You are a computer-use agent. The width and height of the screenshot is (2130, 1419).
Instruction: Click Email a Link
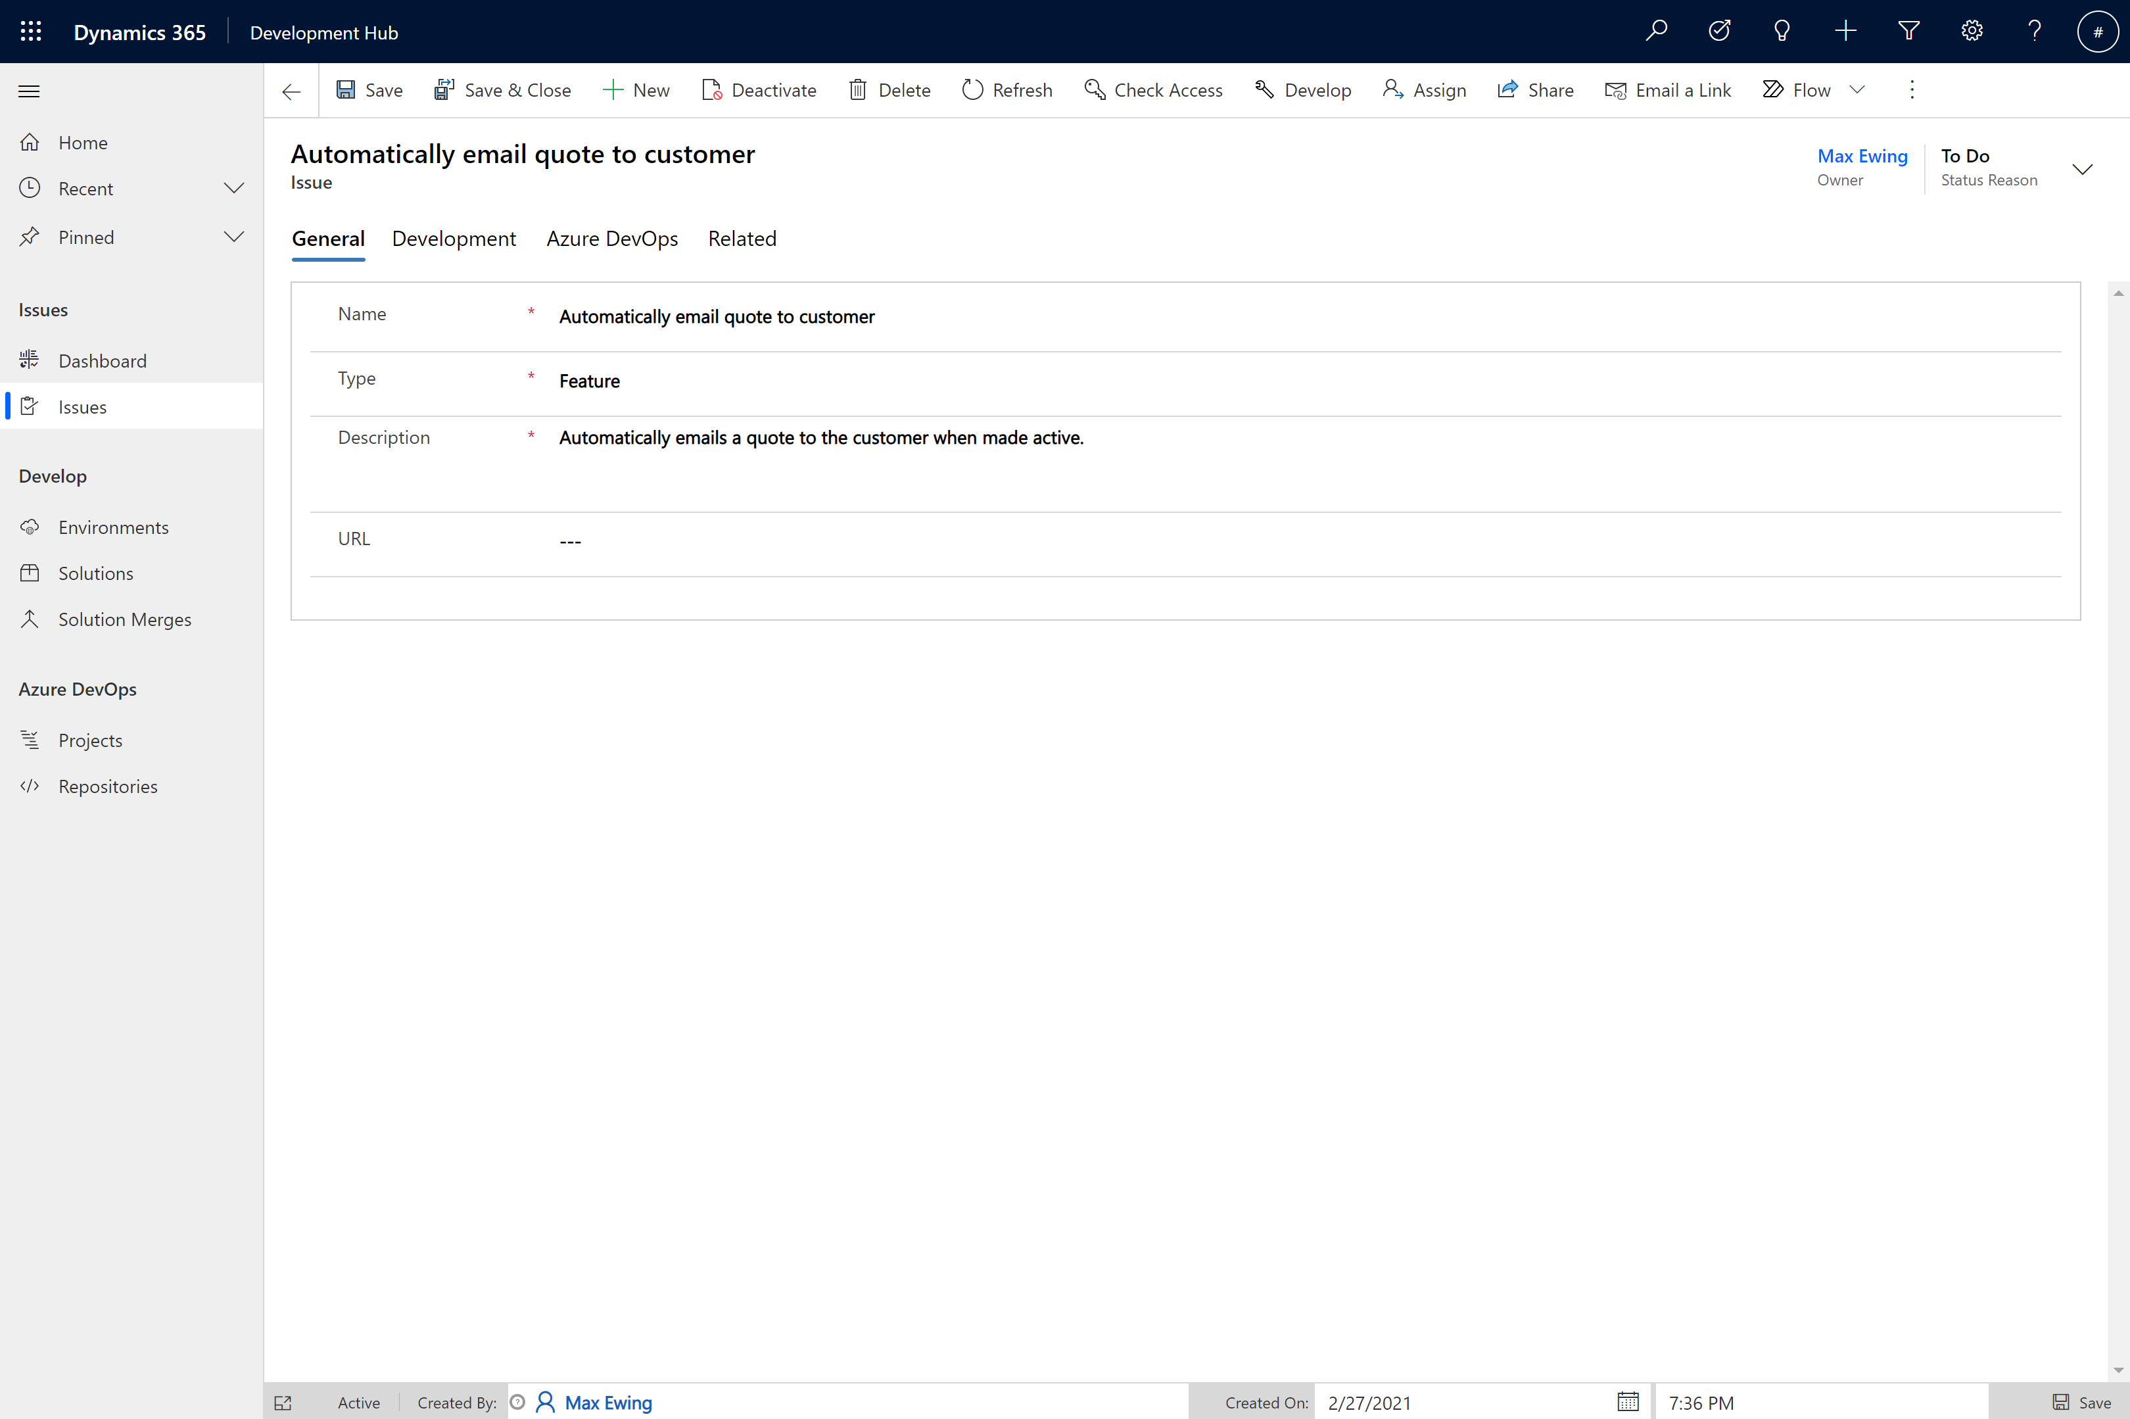1668,91
